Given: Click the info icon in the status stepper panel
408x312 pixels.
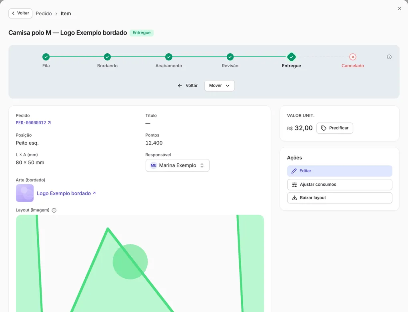Looking at the screenshot, I should click(x=389, y=57).
